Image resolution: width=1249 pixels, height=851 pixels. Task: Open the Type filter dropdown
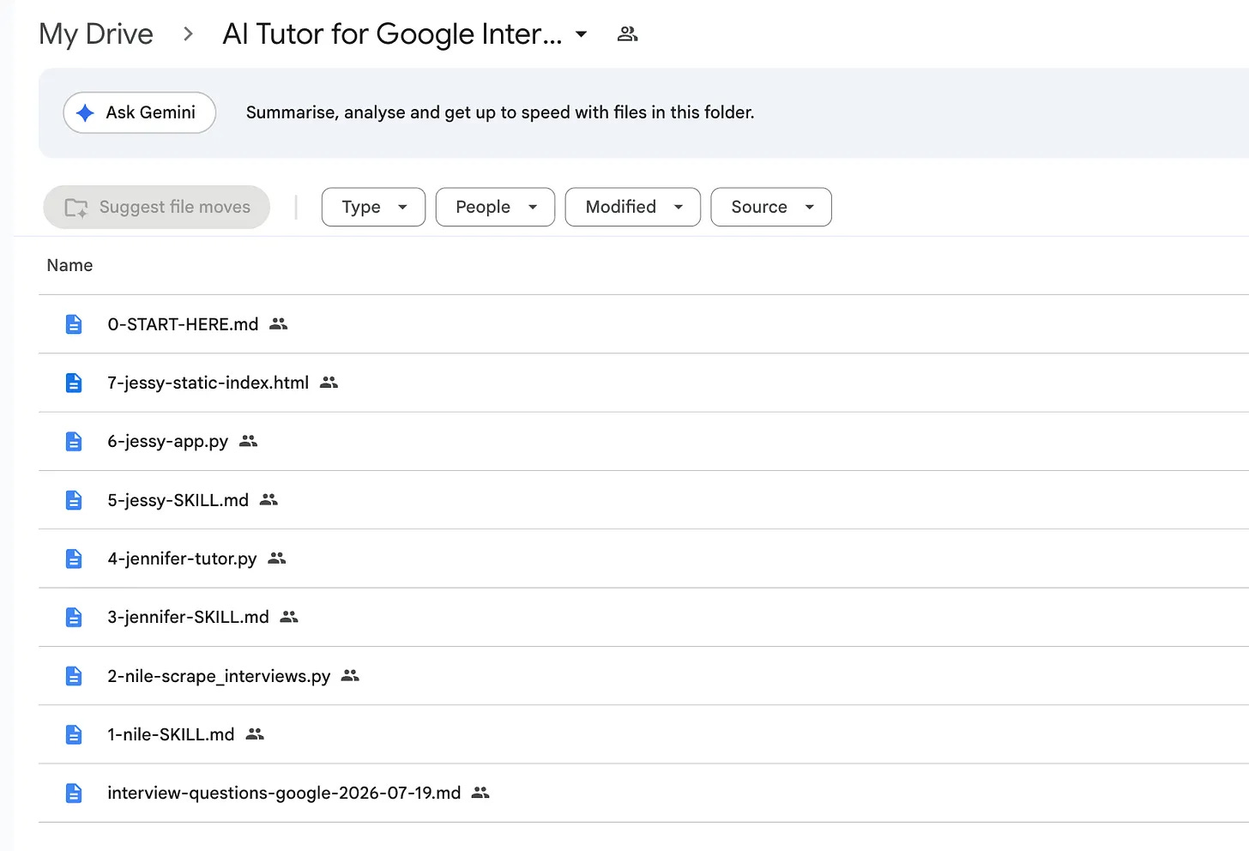(x=373, y=207)
